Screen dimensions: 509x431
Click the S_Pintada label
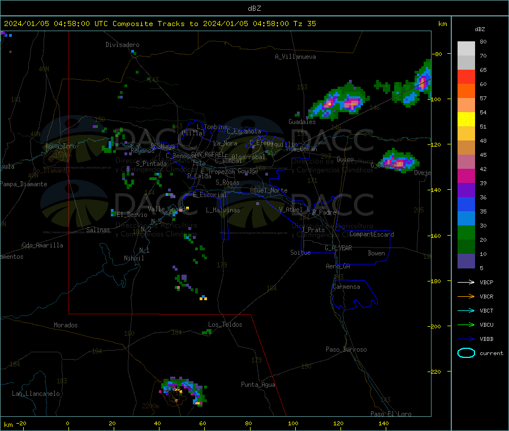click(151, 164)
